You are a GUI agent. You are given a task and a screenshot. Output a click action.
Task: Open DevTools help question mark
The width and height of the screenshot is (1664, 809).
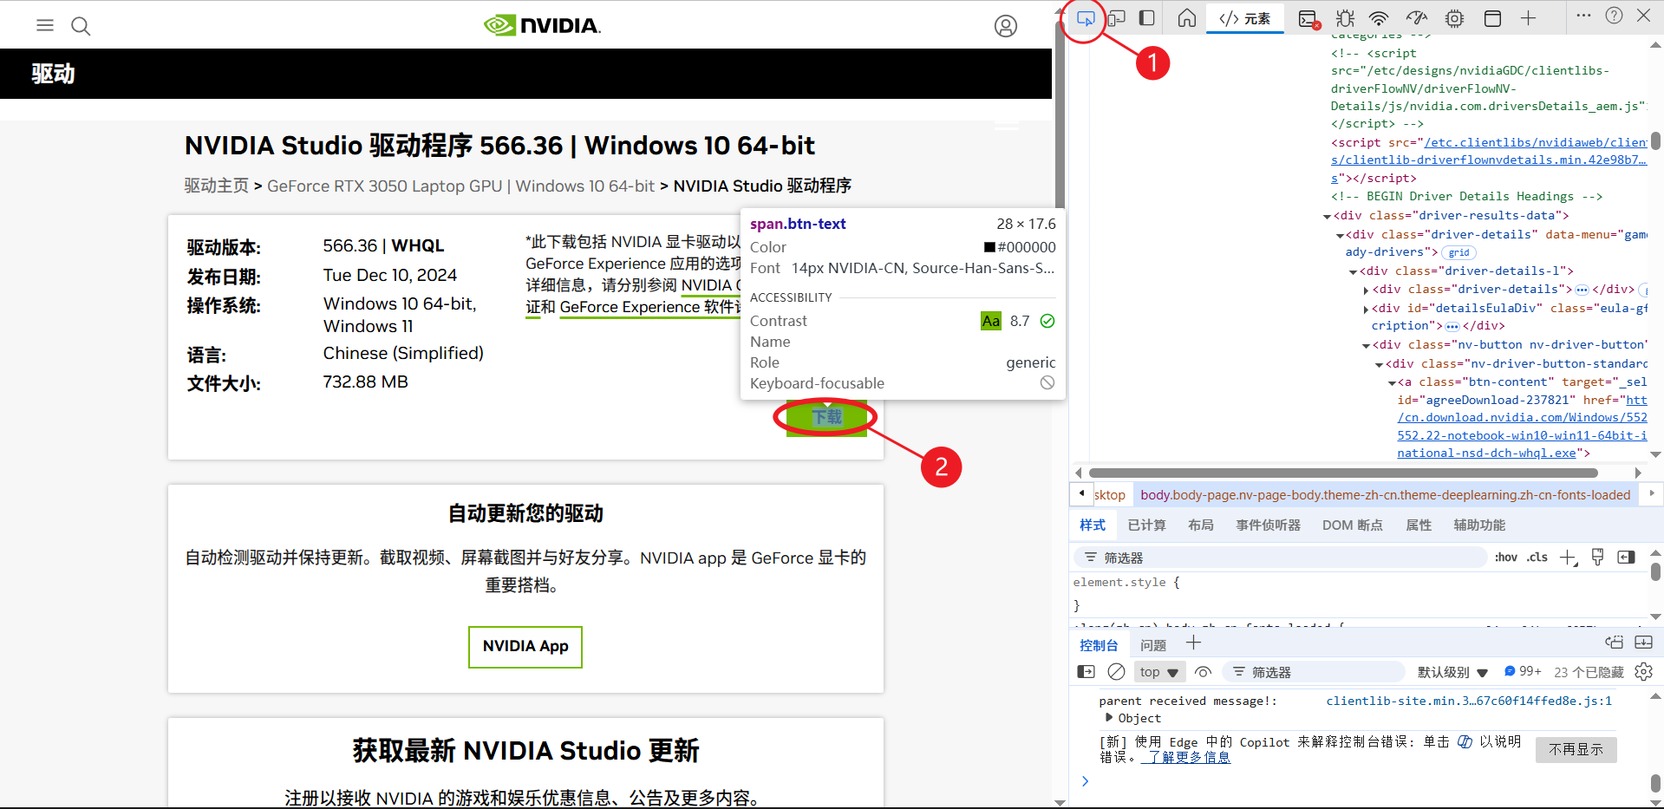[x=1614, y=16]
